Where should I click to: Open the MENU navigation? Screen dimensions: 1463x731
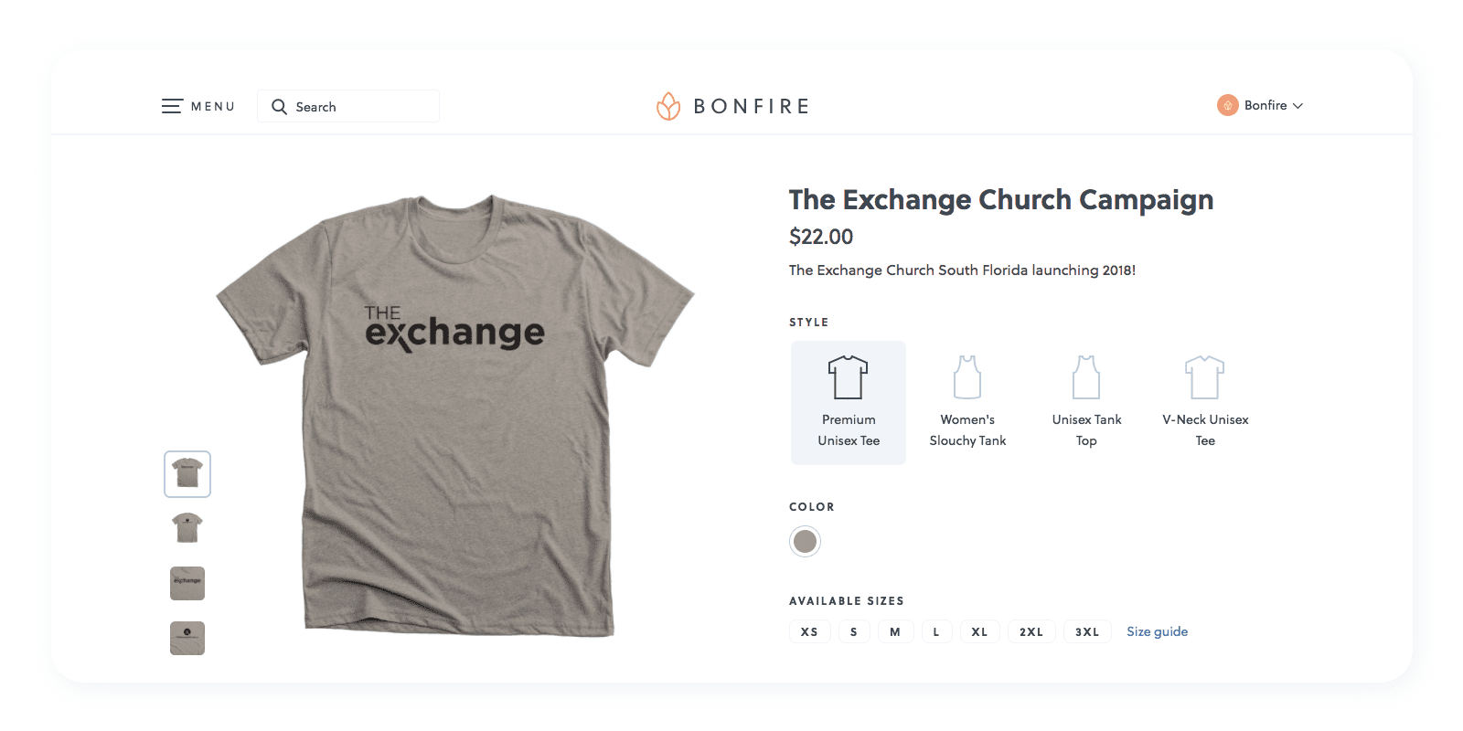212,107
